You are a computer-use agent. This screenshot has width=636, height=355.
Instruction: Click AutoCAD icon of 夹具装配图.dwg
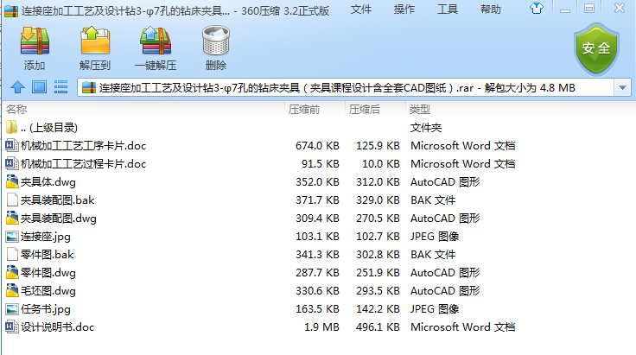12,218
